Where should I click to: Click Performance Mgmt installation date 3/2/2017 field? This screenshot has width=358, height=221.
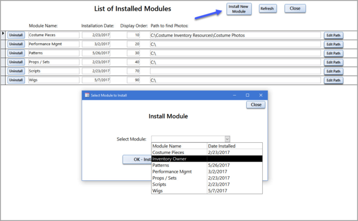click(x=96, y=44)
